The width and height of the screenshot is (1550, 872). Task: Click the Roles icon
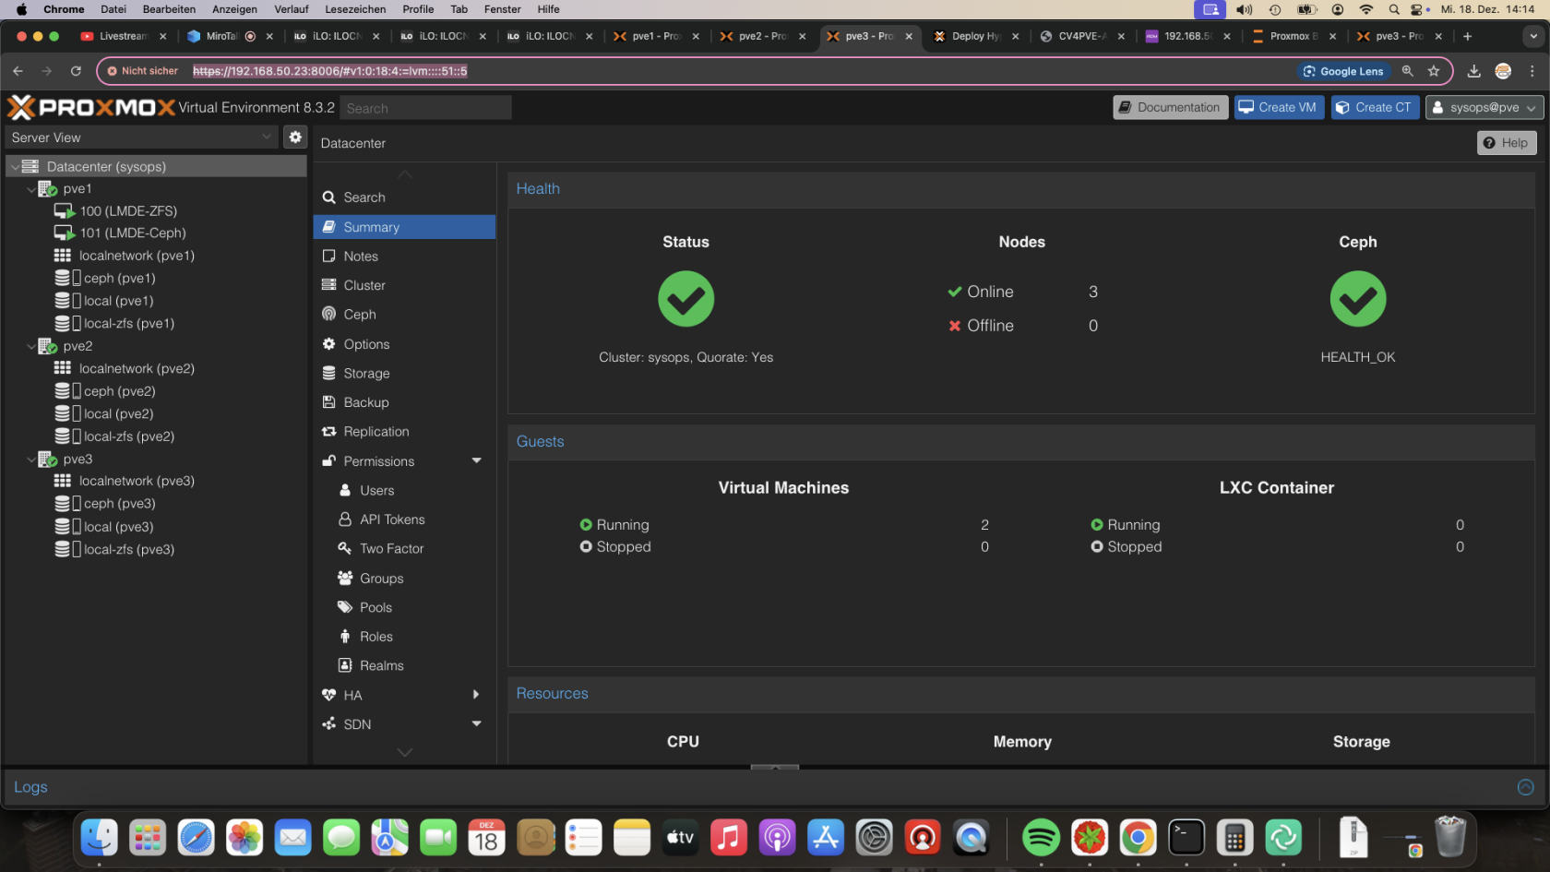[345, 637]
